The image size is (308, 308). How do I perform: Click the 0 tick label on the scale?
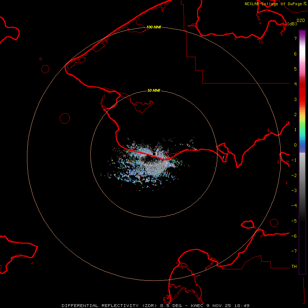click(295, 145)
